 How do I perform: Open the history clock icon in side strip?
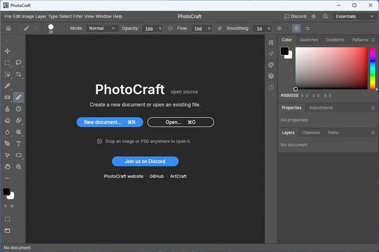click(271, 88)
